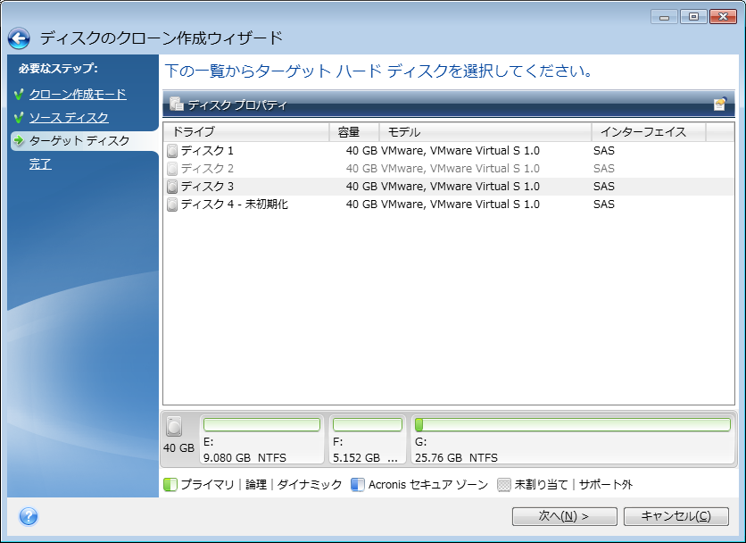
Task: Sort by the モデル column header
Action: 484,132
